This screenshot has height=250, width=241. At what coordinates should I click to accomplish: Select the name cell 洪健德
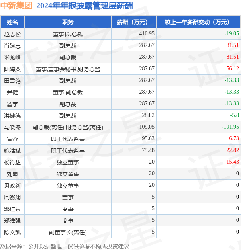(12, 116)
